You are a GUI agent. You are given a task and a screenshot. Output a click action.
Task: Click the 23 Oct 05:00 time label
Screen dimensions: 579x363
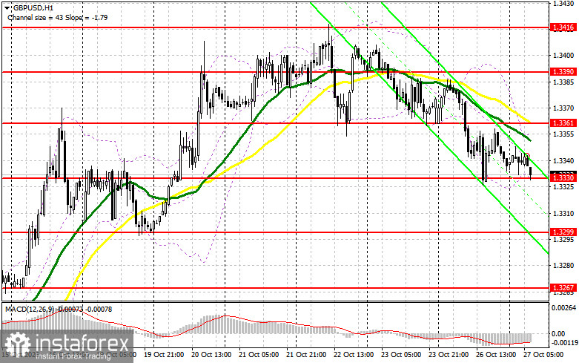pos(401,355)
